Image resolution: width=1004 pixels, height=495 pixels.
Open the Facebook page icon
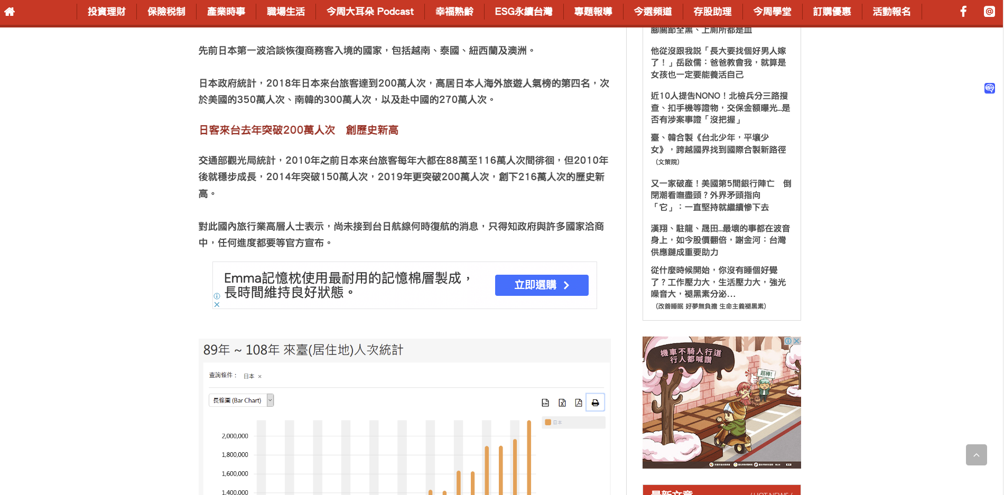(x=963, y=12)
